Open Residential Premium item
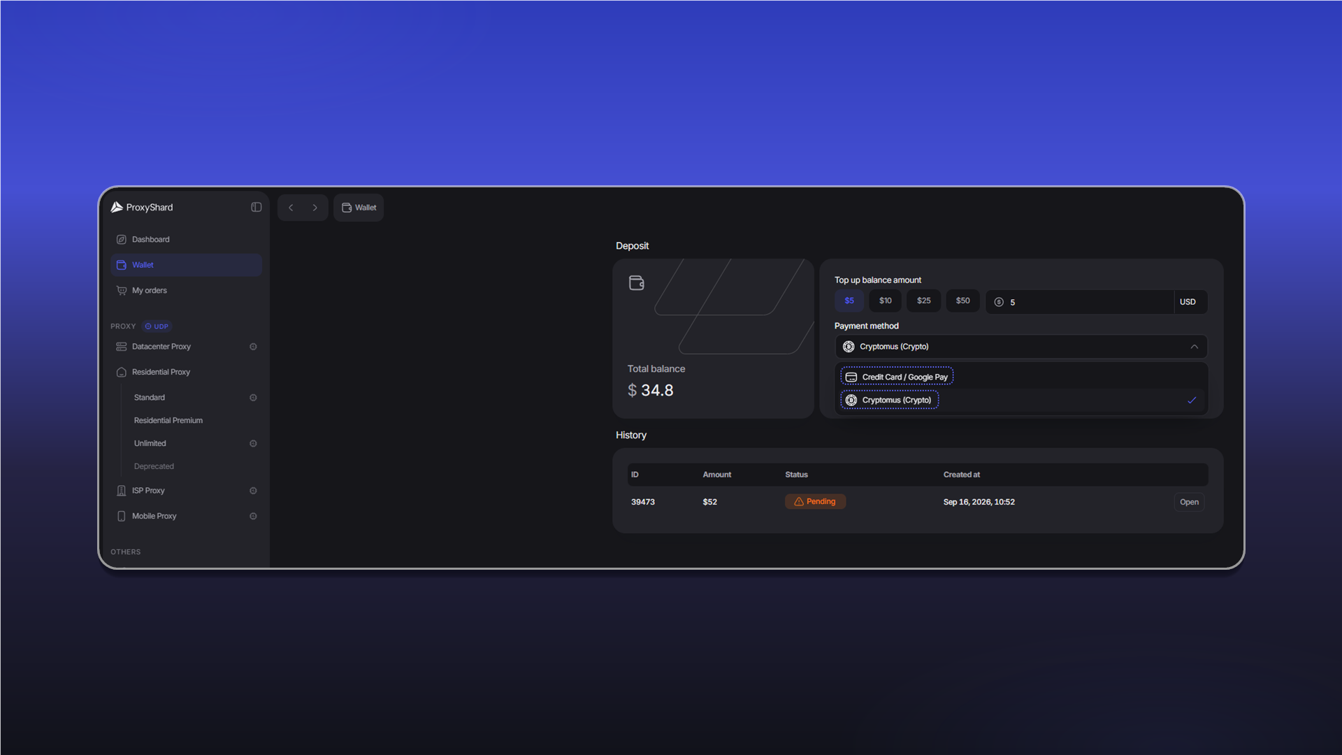The width and height of the screenshot is (1342, 755). [168, 421]
